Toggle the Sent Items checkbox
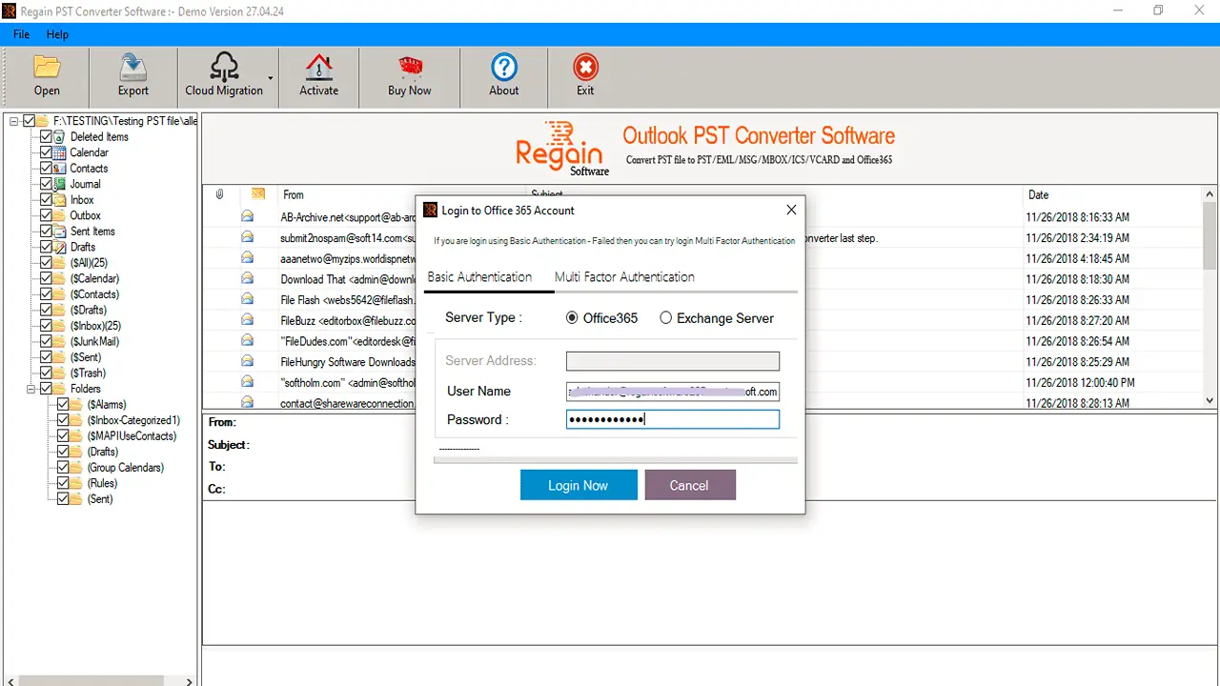The width and height of the screenshot is (1220, 686). (x=46, y=232)
